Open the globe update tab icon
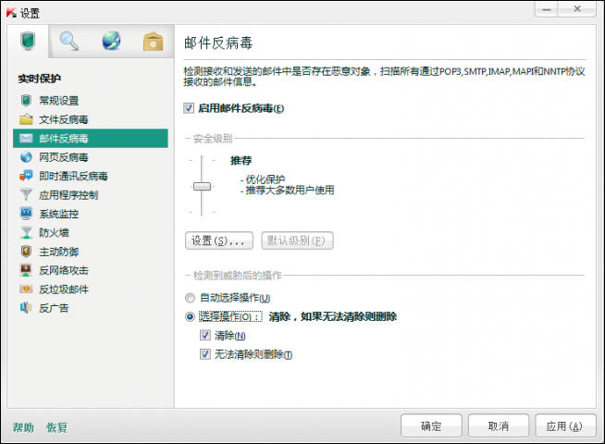Viewport: 605px width, 444px height. click(111, 41)
